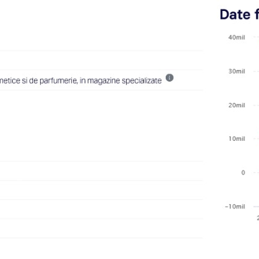This screenshot has width=259, height=259.
Task: Click the -10mil axis label
Action: 235,206
